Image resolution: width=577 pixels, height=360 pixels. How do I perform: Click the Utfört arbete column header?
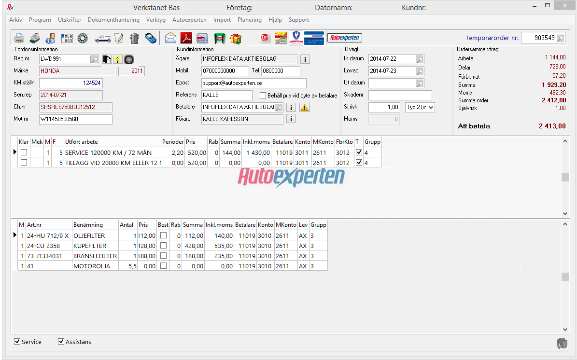coord(112,141)
